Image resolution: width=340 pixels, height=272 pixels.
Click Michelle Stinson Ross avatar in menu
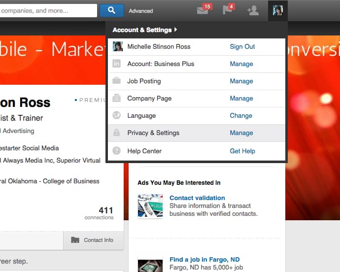pos(118,46)
